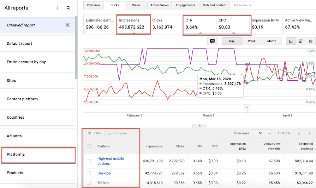Viewport: 316px width, 188px height.
Task: Add a new report with plus icon
Action: (57, 8)
